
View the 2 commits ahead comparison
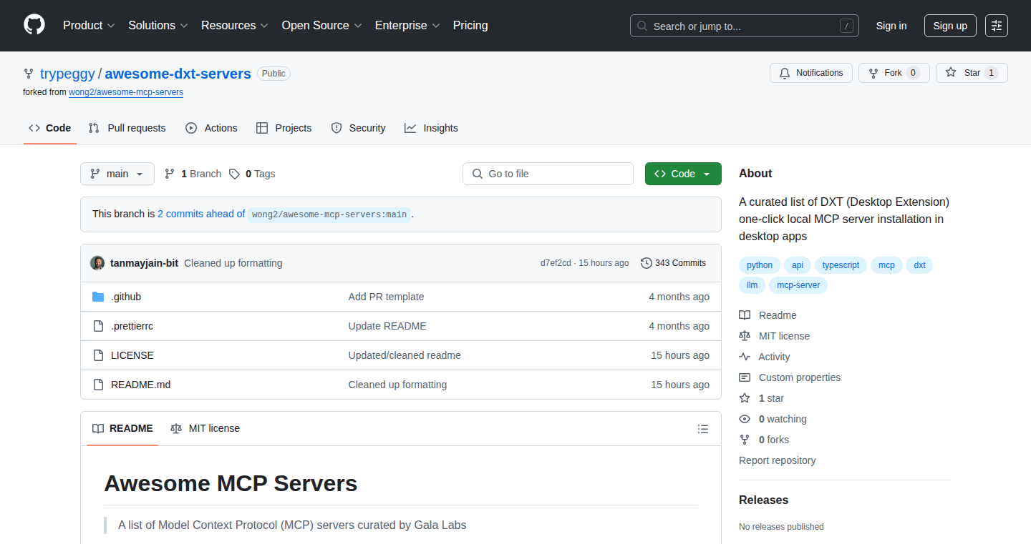tap(201, 214)
